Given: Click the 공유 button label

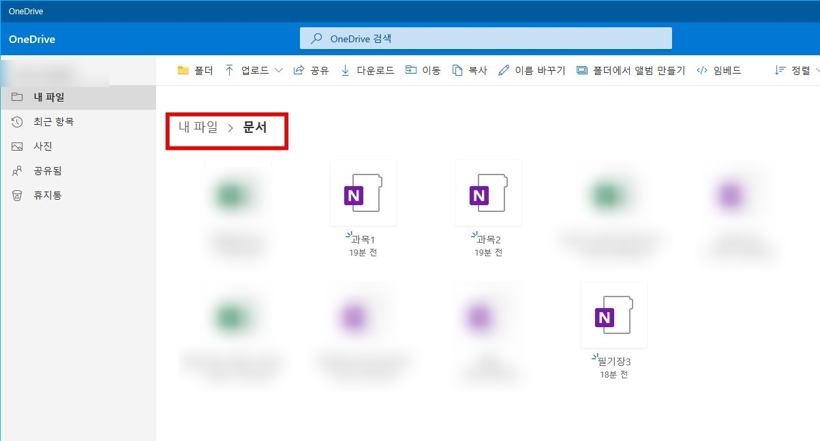Looking at the screenshot, I should coord(320,70).
